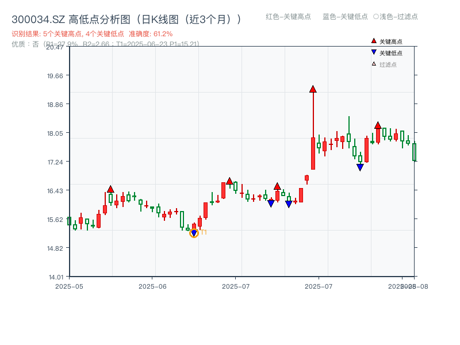
Task: Select the first blue down triangle in mid-July
Action: pyautogui.click(x=271, y=202)
